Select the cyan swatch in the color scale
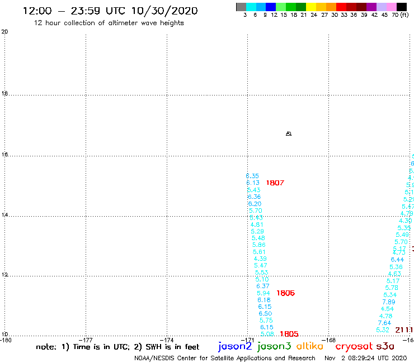Viewport: 414px width, 363px height. 251,7
